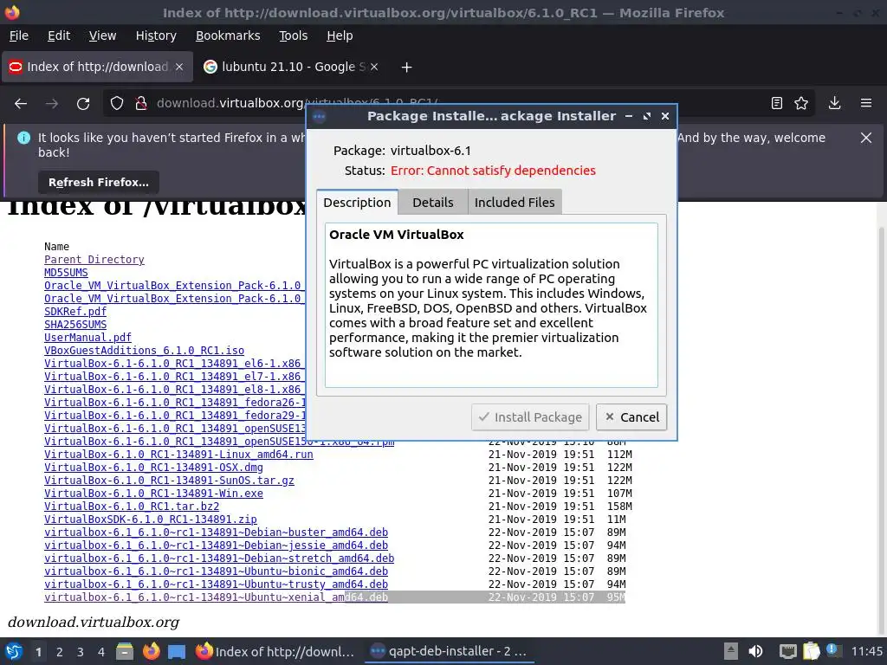Dismiss the Firefox refresh notification bar

click(x=866, y=138)
